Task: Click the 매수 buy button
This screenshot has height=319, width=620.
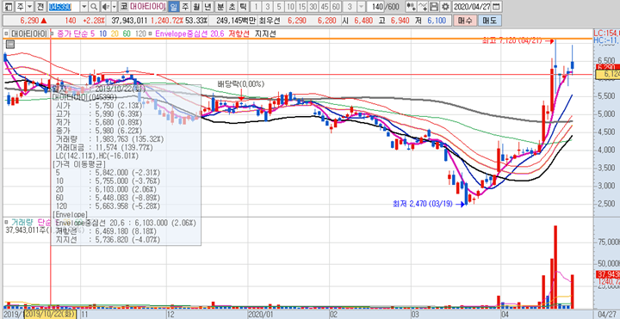Action: click(x=465, y=21)
